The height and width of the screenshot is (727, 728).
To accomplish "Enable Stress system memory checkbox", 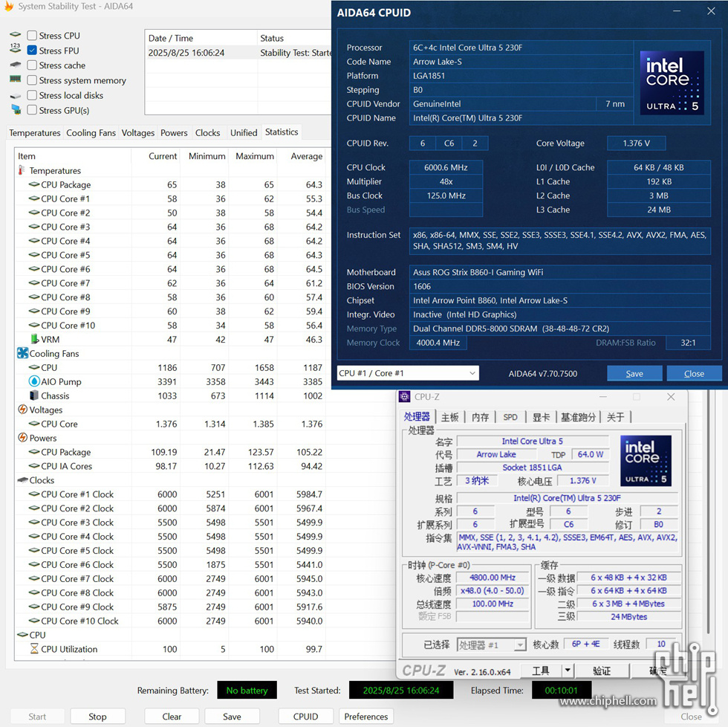I will [x=32, y=80].
